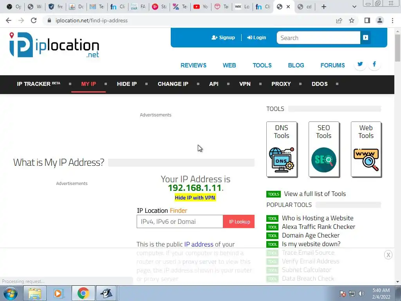Image resolution: width=401 pixels, height=301 pixels.
Task: Focus the site Search field
Action: click(x=318, y=38)
